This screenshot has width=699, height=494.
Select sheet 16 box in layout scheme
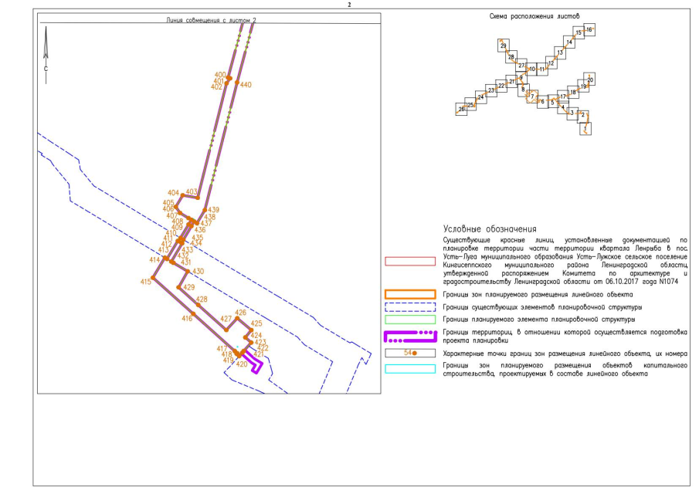pyautogui.click(x=589, y=30)
